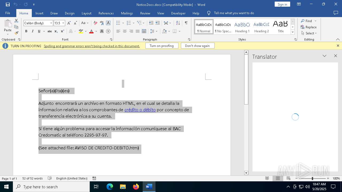The image size is (342, 192).
Task: Open the Review tab
Action: click(145, 13)
